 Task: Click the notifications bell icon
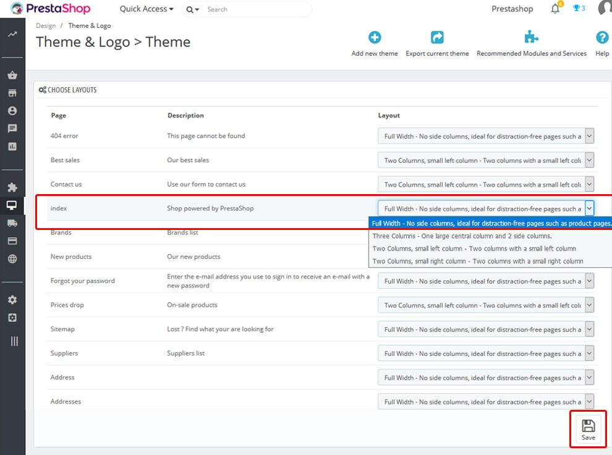(x=555, y=9)
